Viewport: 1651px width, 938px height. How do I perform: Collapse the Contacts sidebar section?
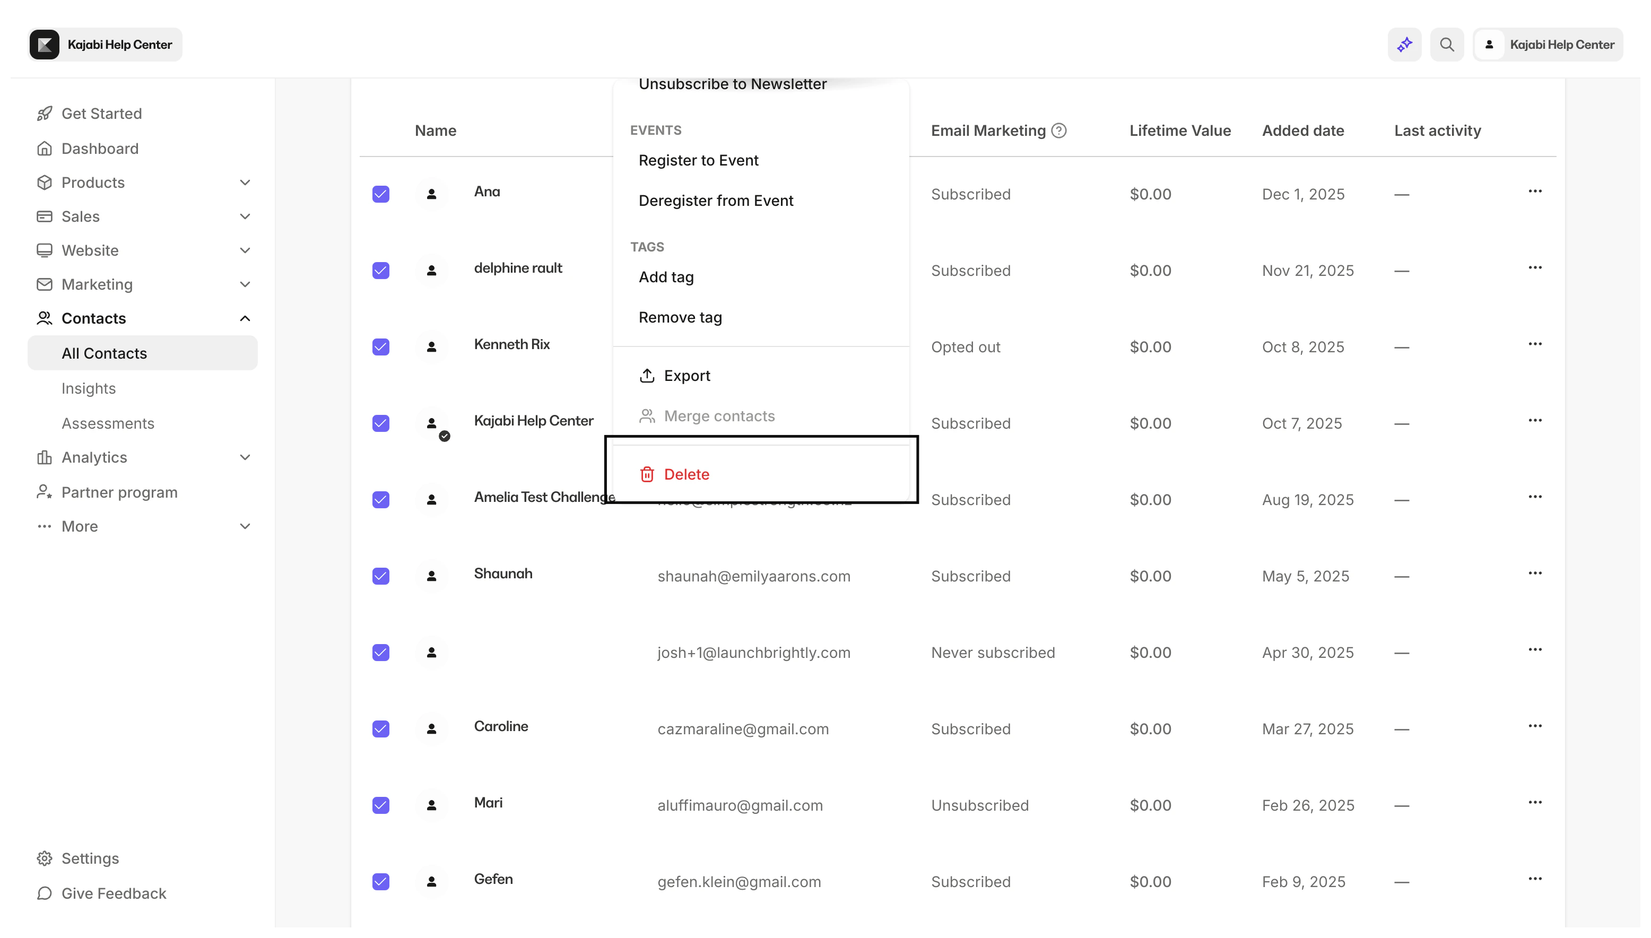tap(245, 318)
